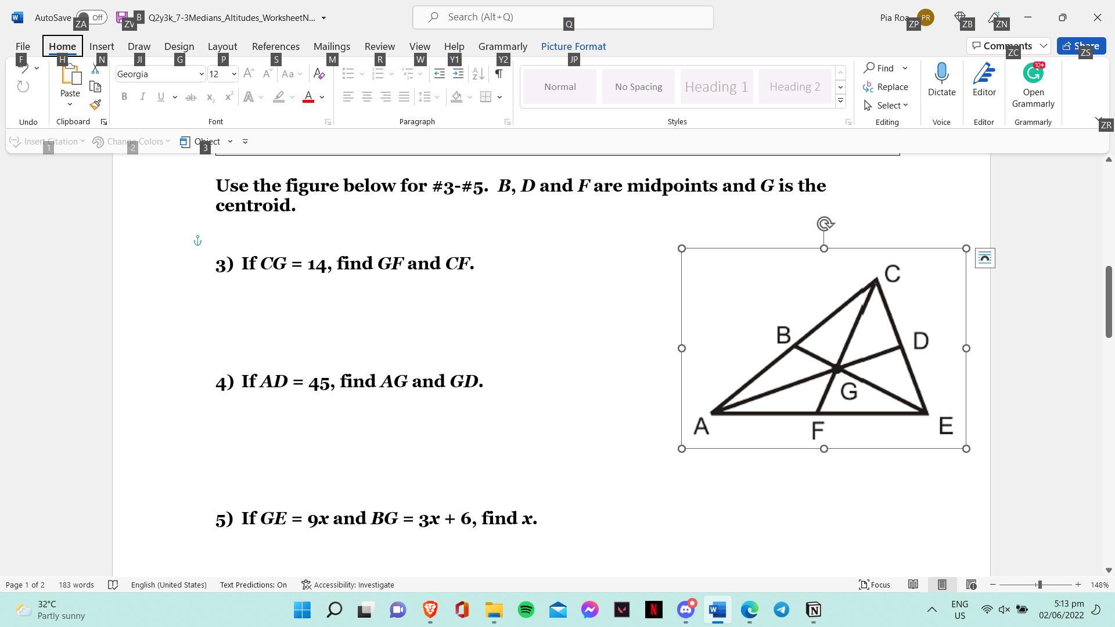Click the Dictate microphone icon
Viewport: 1115px width, 627px height.
click(941, 74)
